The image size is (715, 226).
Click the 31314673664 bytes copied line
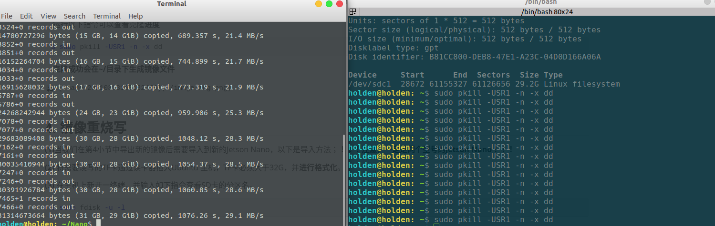[132, 216]
